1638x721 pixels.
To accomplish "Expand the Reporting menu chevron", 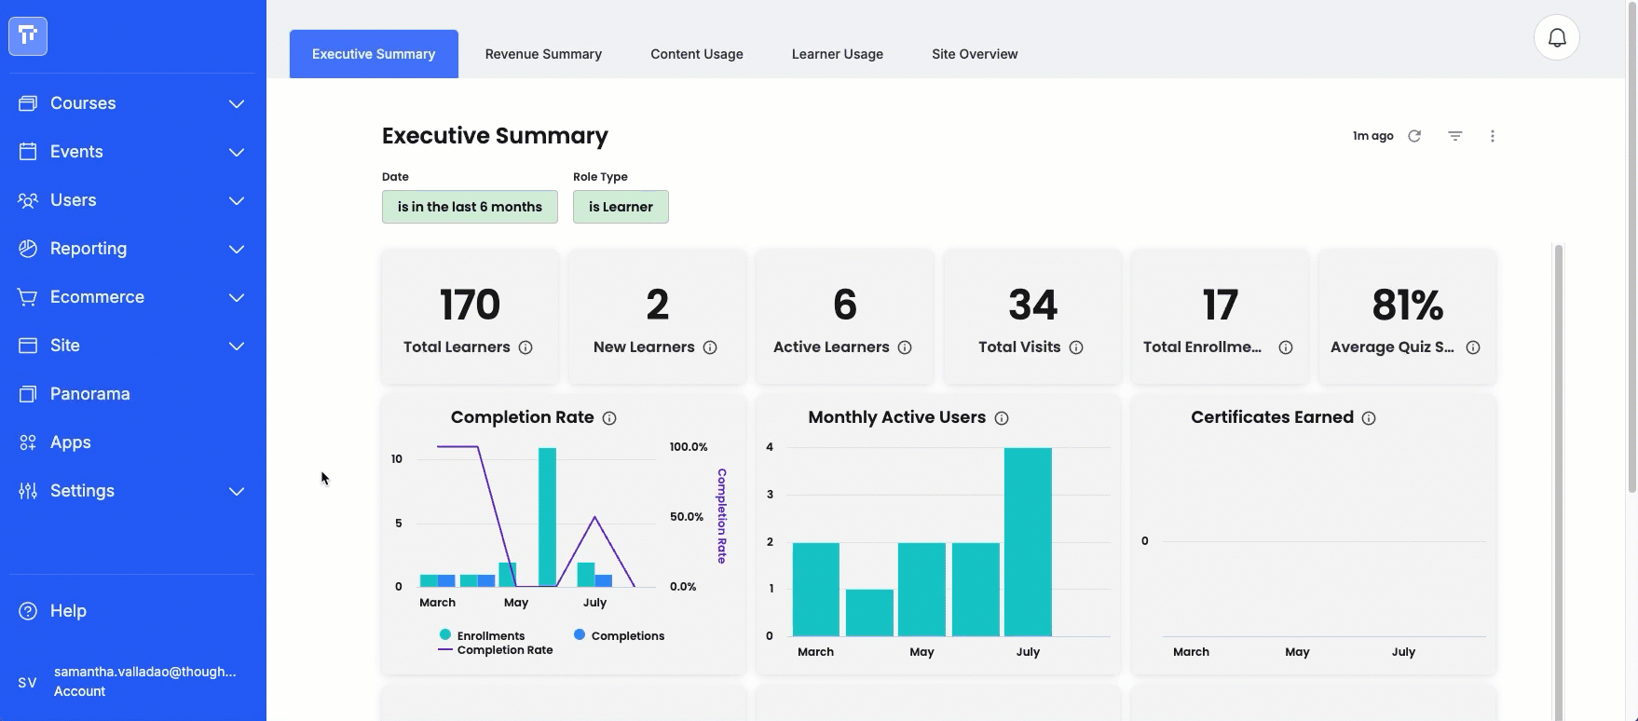I will (237, 249).
